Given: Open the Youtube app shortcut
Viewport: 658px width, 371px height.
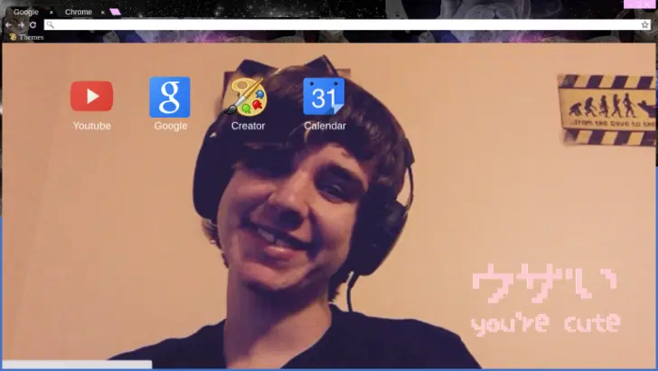Looking at the screenshot, I should pos(91,96).
